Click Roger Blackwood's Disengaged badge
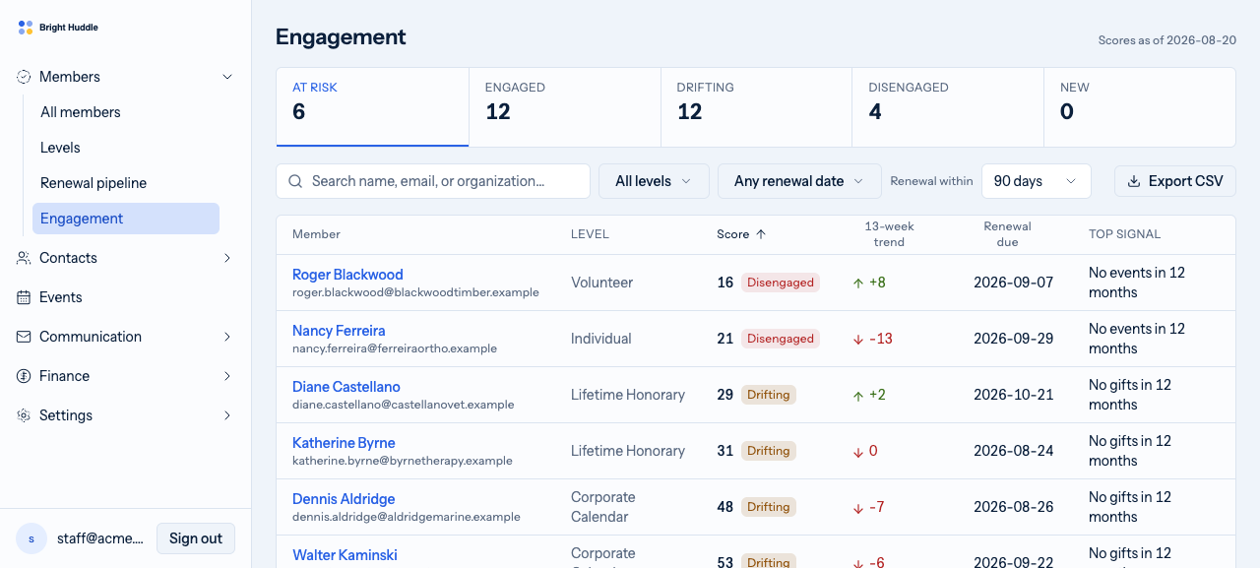The height and width of the screenshot is (568, 1260). point(781,283)
